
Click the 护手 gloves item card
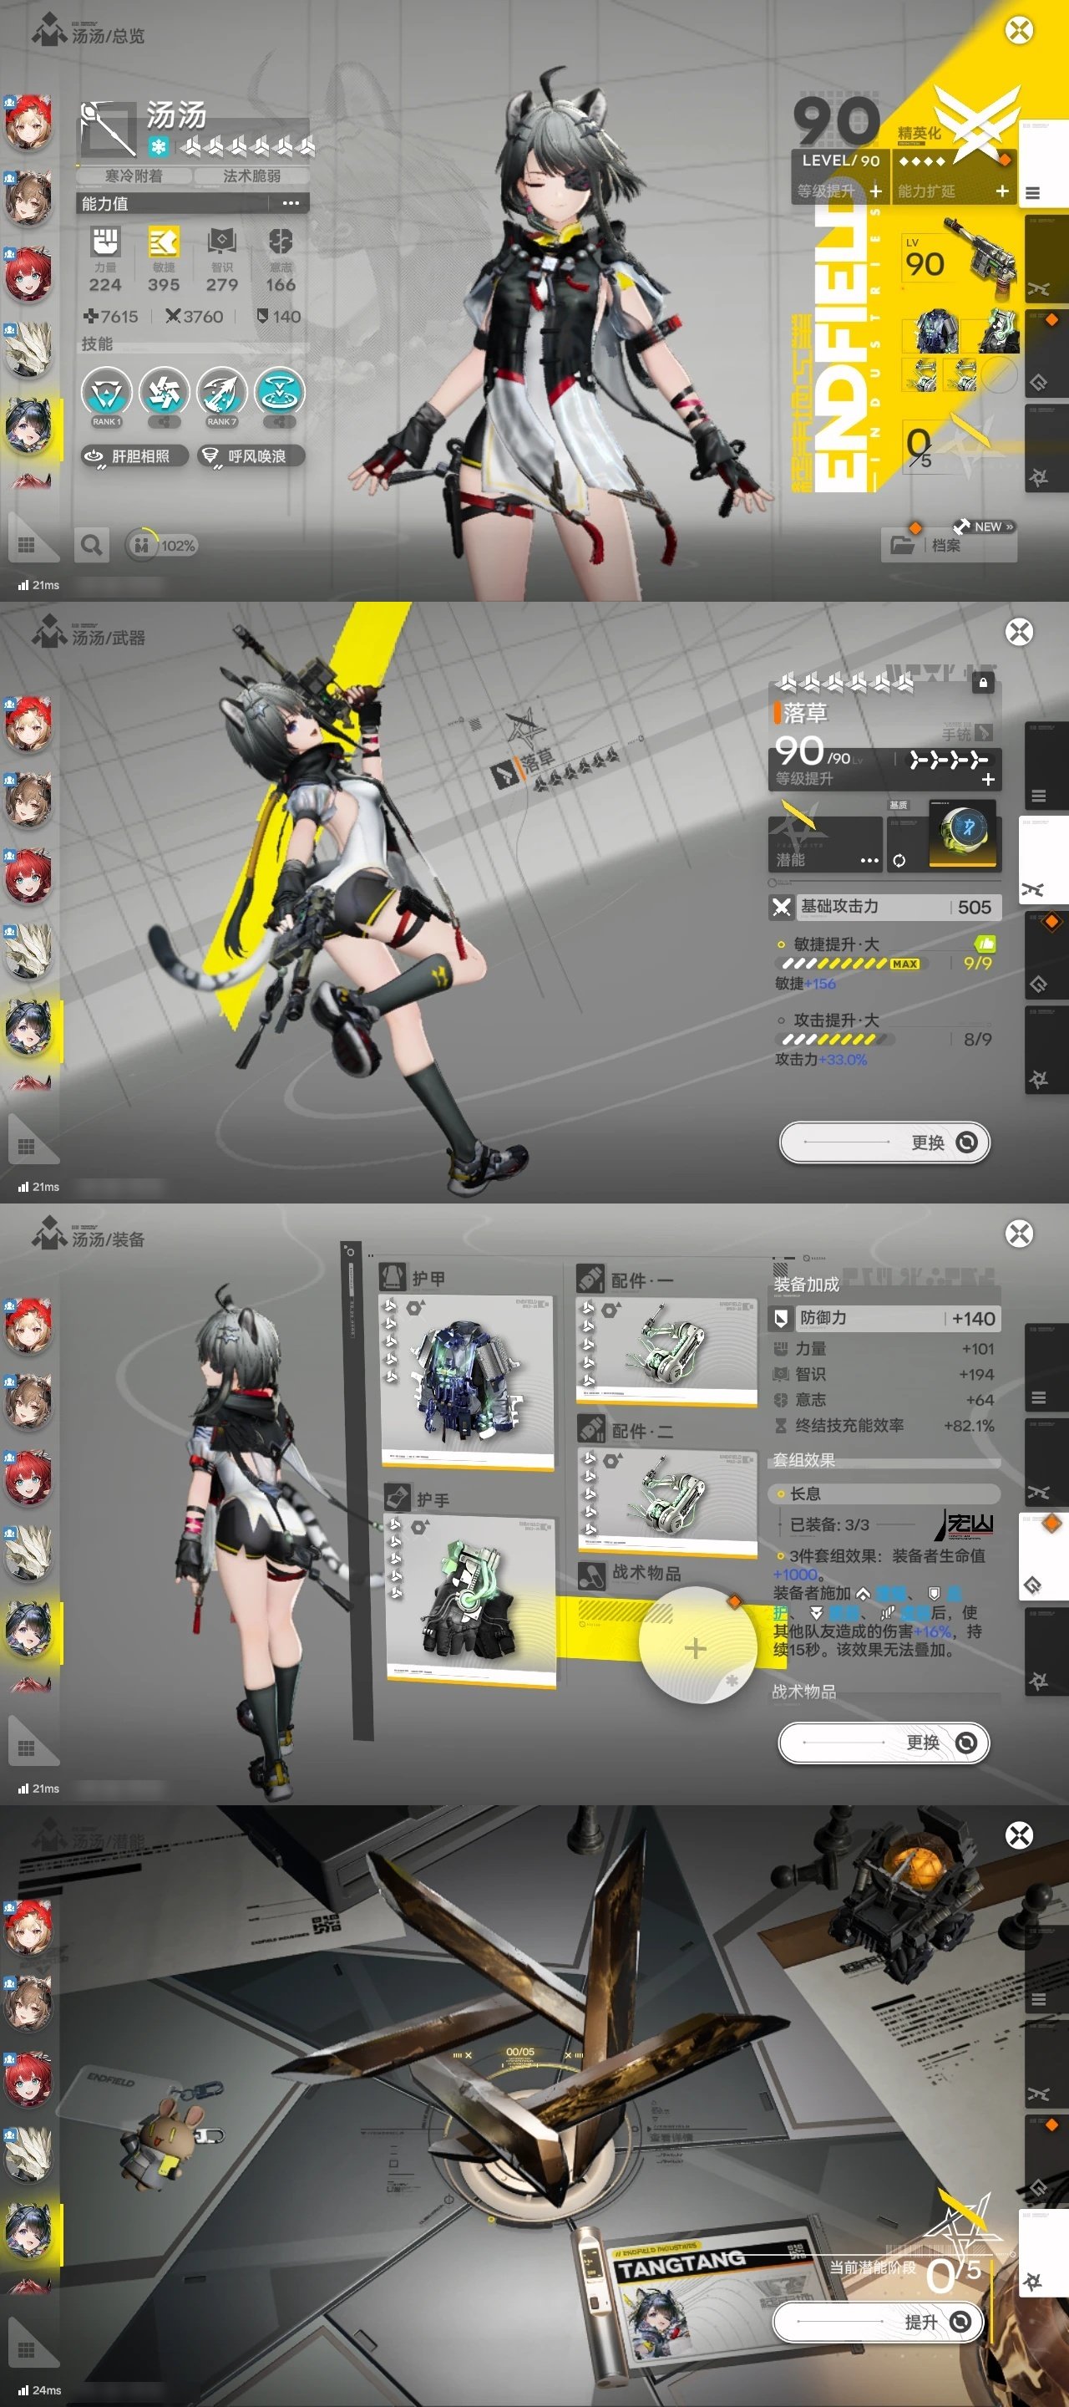point(470,1600)
